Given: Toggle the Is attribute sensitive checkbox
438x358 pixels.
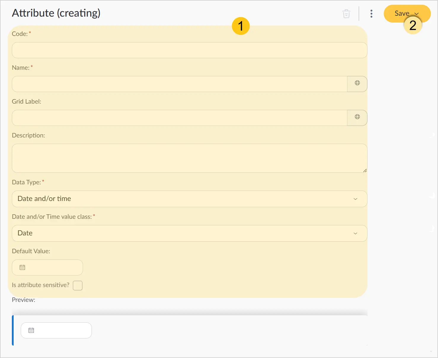Looking at the screenshot, I should coord(78,286).
